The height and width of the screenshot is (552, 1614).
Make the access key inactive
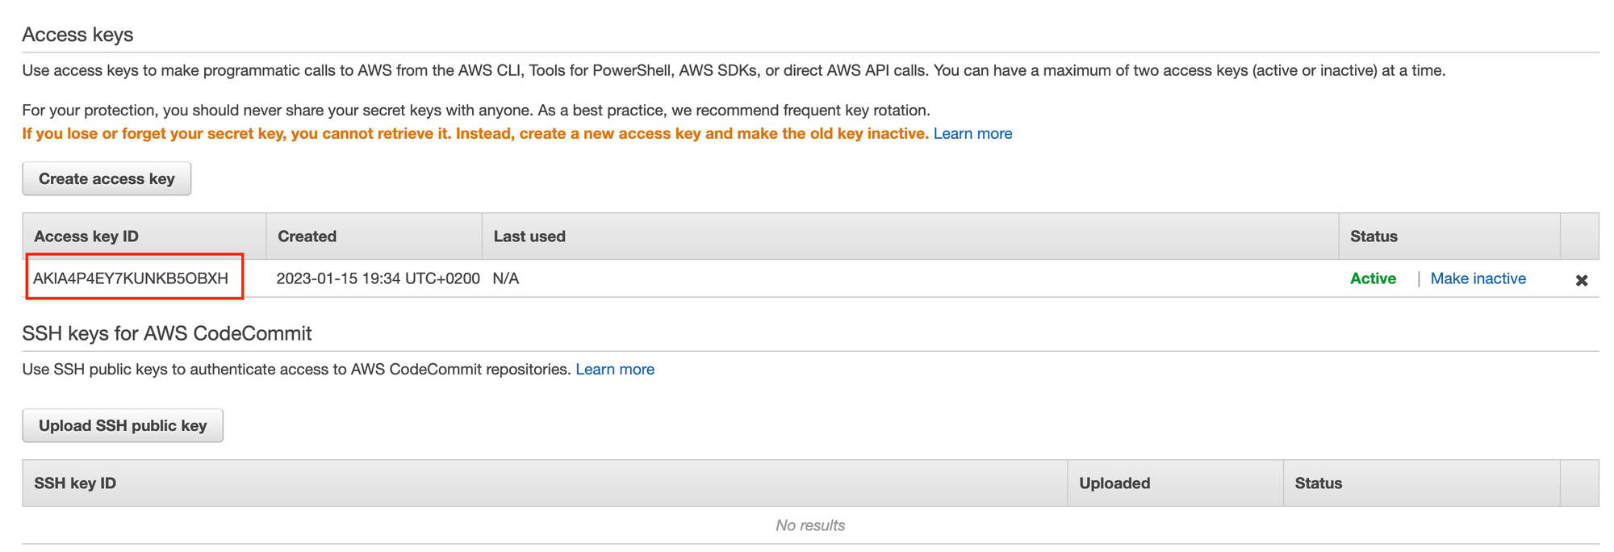click(x=1478, y=278)
